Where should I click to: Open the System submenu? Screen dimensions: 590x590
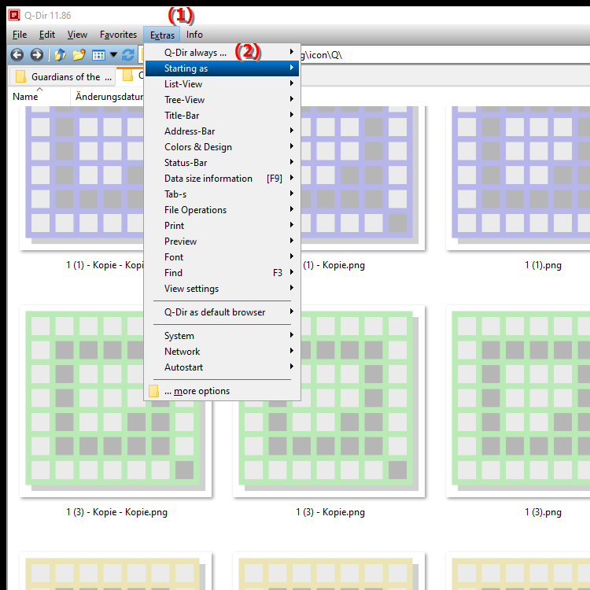coord(222,336)
